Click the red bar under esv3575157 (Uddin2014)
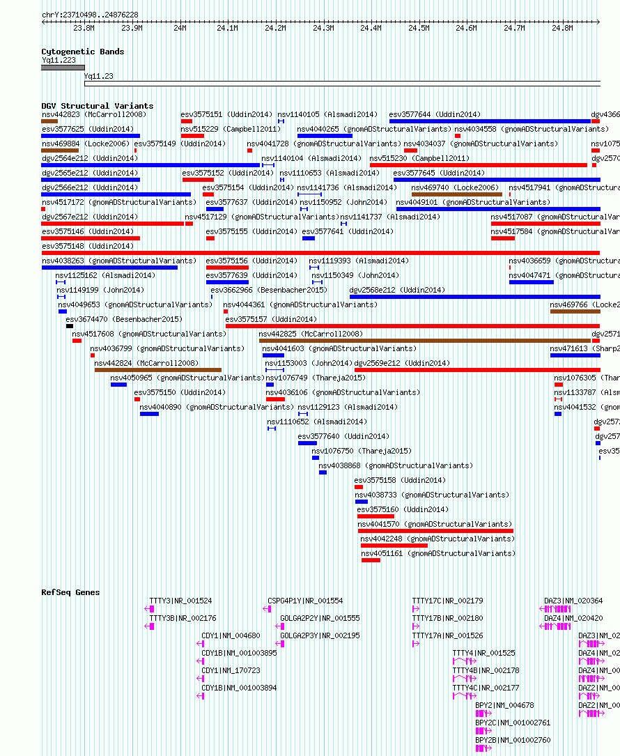Viewport: 620px width, 756px height. point(412,326)
